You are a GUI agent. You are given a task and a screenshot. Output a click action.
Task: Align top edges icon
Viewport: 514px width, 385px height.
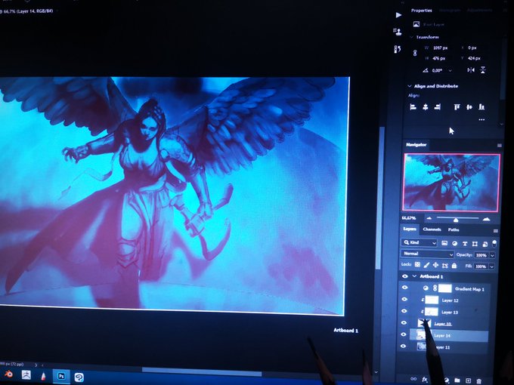tap(457, 106)
